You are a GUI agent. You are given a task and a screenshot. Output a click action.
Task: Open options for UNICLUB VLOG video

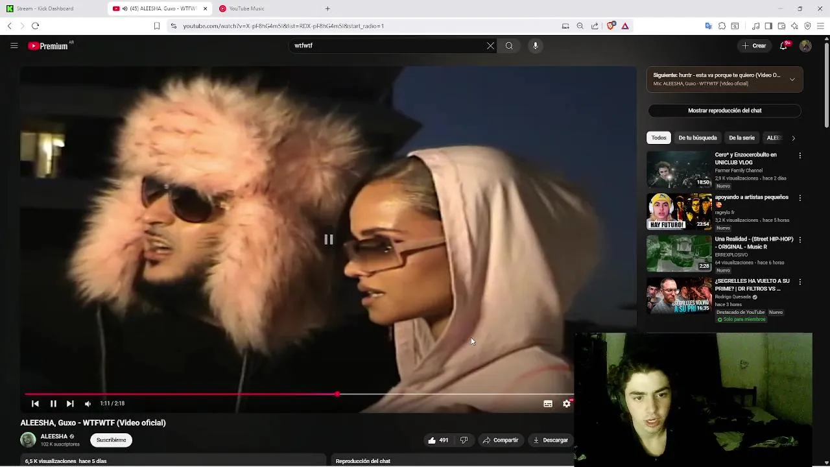[800, 156]
